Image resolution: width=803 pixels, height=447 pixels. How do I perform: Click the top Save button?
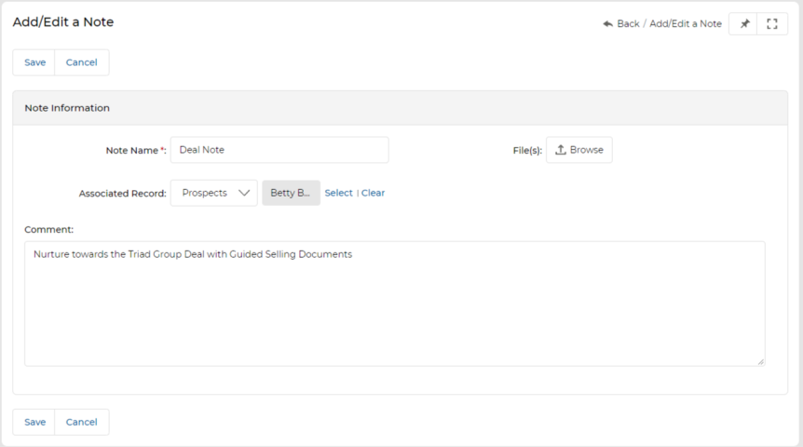click(x=34, y=62)
